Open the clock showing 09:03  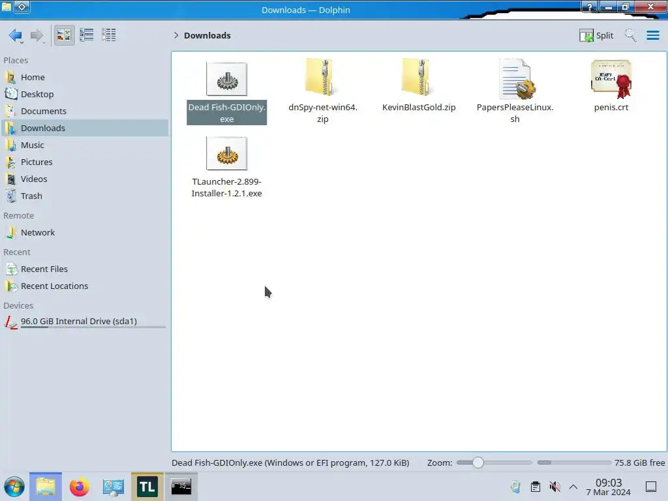coord(609,487)
